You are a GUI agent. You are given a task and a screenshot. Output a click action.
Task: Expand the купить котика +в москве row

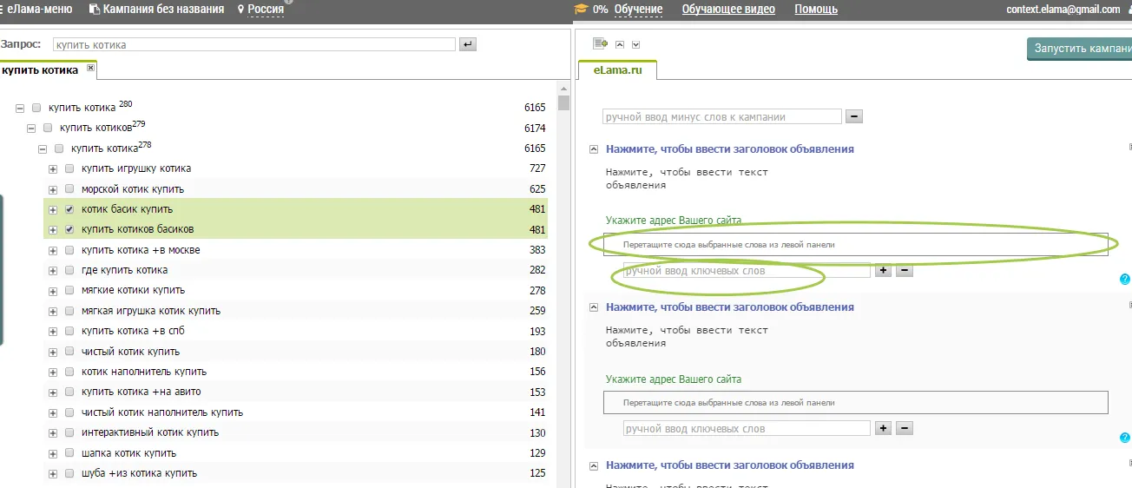pyautogui.click(x=53, y=250)
